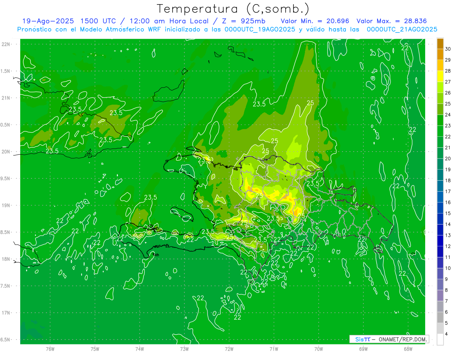Image resolution: width=458 pixels, height=354 pixels.
Task: Click the '70W' longitude label
Action: pos(319,349)
